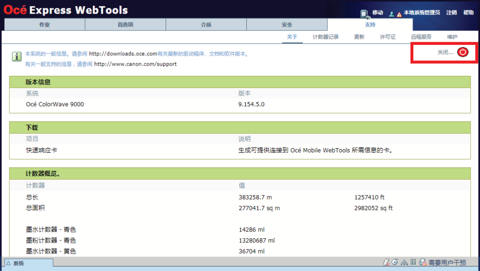Image resolution: width=480 pixels, height=271 pixels.
Task: Open the http://www.canon.com/support link
Action: click(135, 64)
